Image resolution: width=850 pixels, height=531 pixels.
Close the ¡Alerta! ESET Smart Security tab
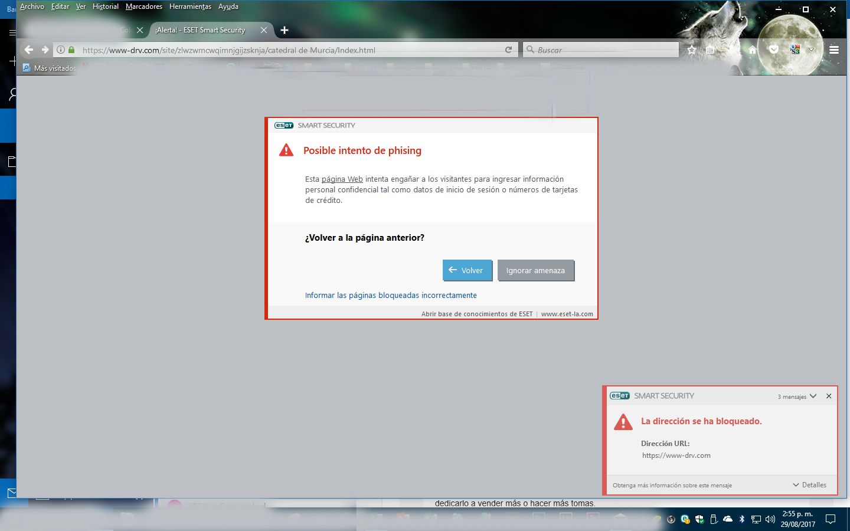tap(264, 30)
